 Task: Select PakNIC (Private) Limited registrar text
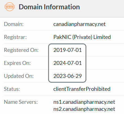[x=82, y=37]
